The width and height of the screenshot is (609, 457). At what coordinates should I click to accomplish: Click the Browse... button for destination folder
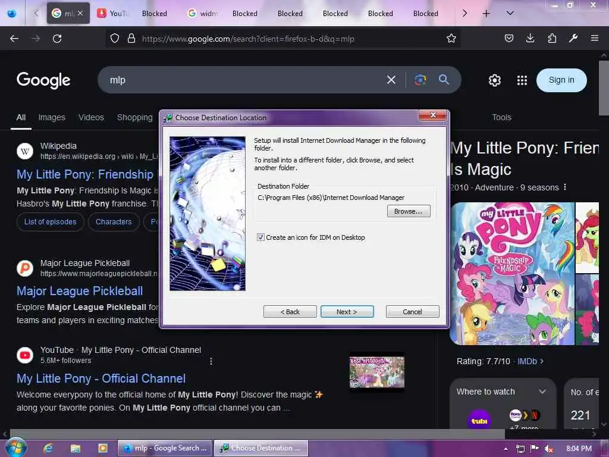tap(409, 211)
